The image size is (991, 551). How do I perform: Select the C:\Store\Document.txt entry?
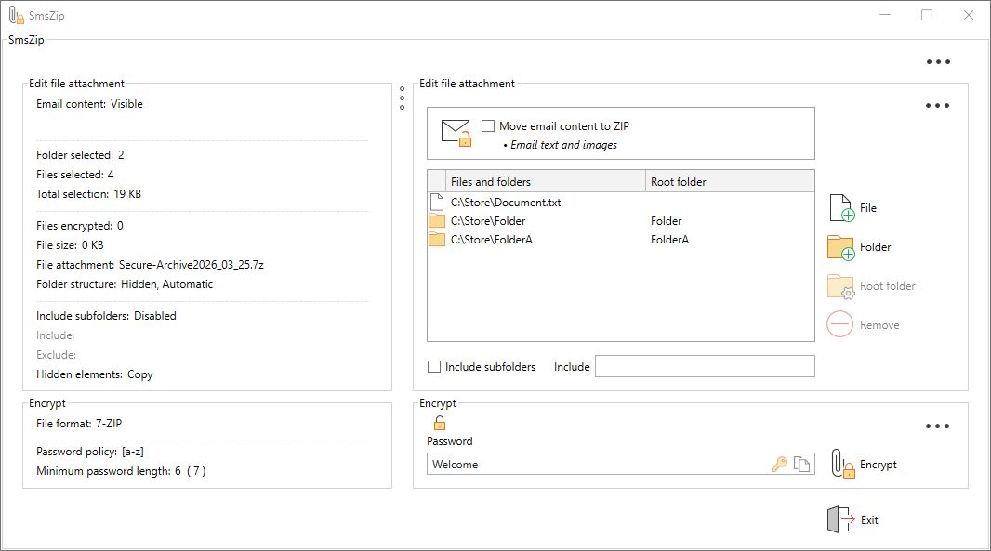pyautogui.click(x=506, y=203)
